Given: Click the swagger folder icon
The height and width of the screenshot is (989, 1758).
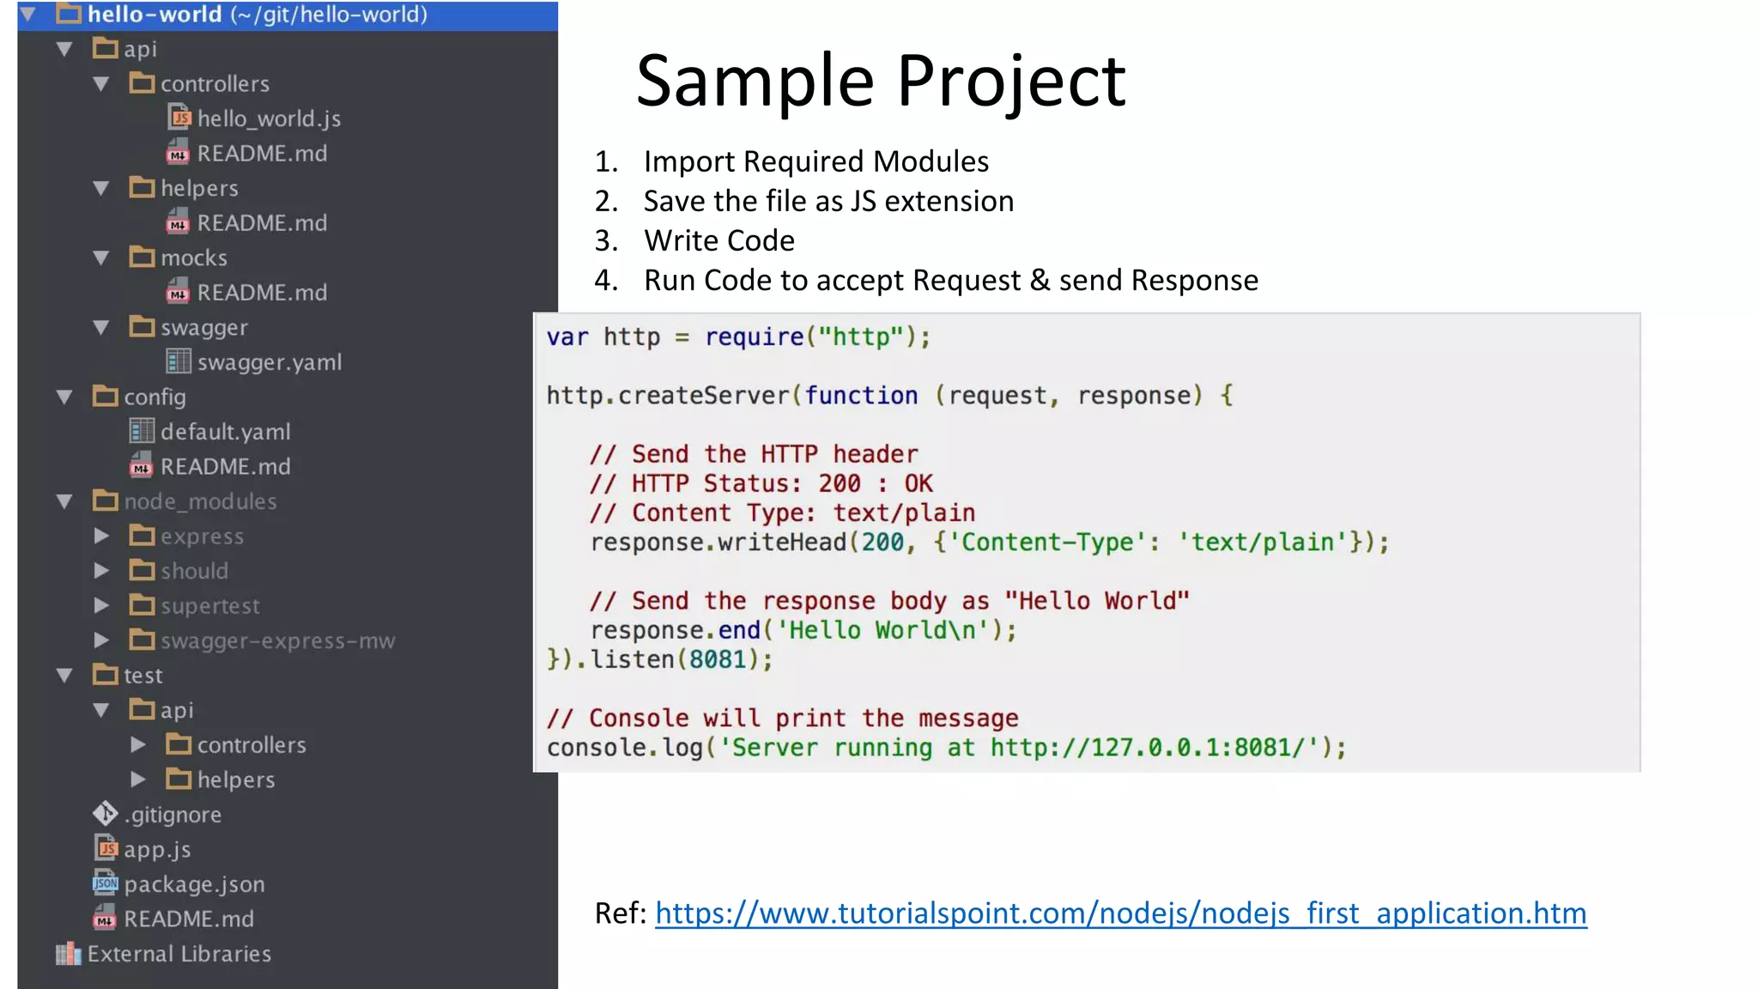Looking at the screenshot, I should point(142,325).
